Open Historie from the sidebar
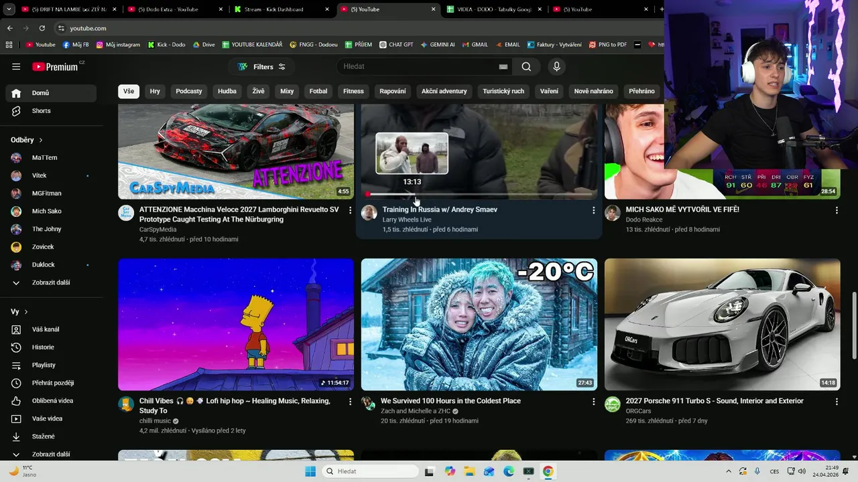 51,347
